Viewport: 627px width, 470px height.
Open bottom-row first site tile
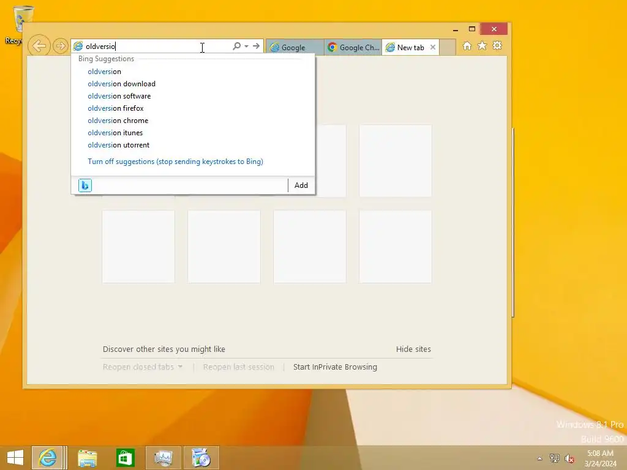(x=138, y=247)
